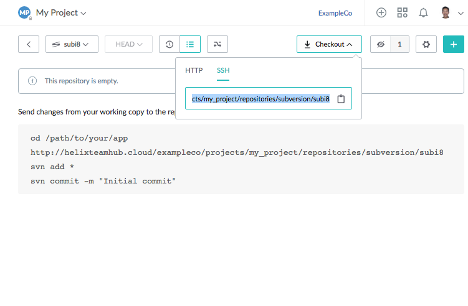
Task: Open the subi8 repository dropdown
Action: pyautogui.click(x=71, y=44)
